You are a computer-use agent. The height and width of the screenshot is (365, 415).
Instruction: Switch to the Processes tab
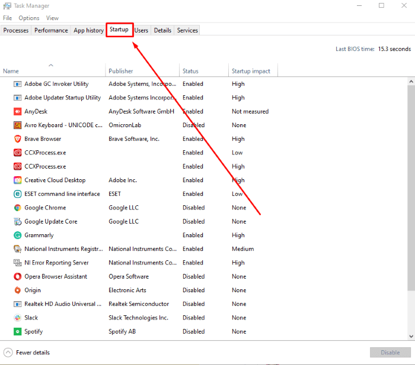16,30
